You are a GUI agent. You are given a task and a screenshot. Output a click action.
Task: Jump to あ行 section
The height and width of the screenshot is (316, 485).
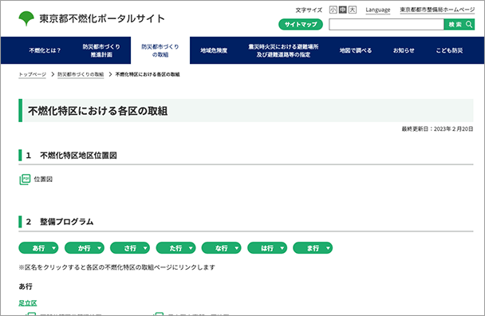click(38, 248)
